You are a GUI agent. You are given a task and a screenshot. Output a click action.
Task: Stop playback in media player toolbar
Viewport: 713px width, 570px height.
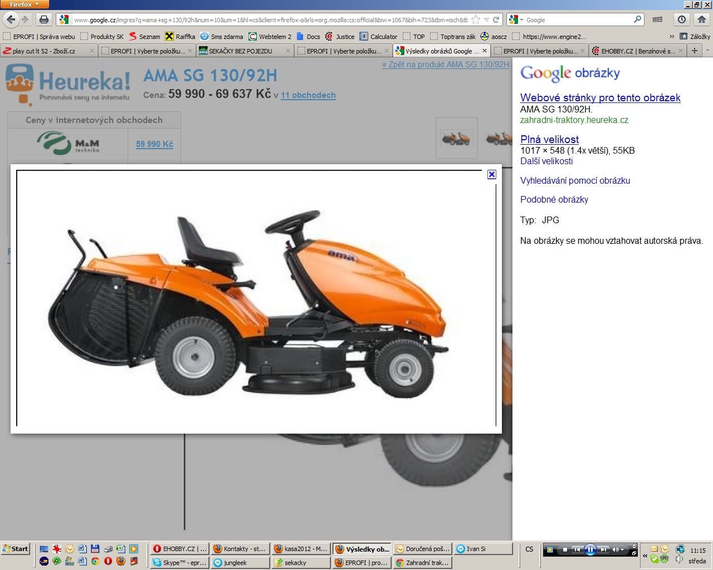click(x=565, y=549)
